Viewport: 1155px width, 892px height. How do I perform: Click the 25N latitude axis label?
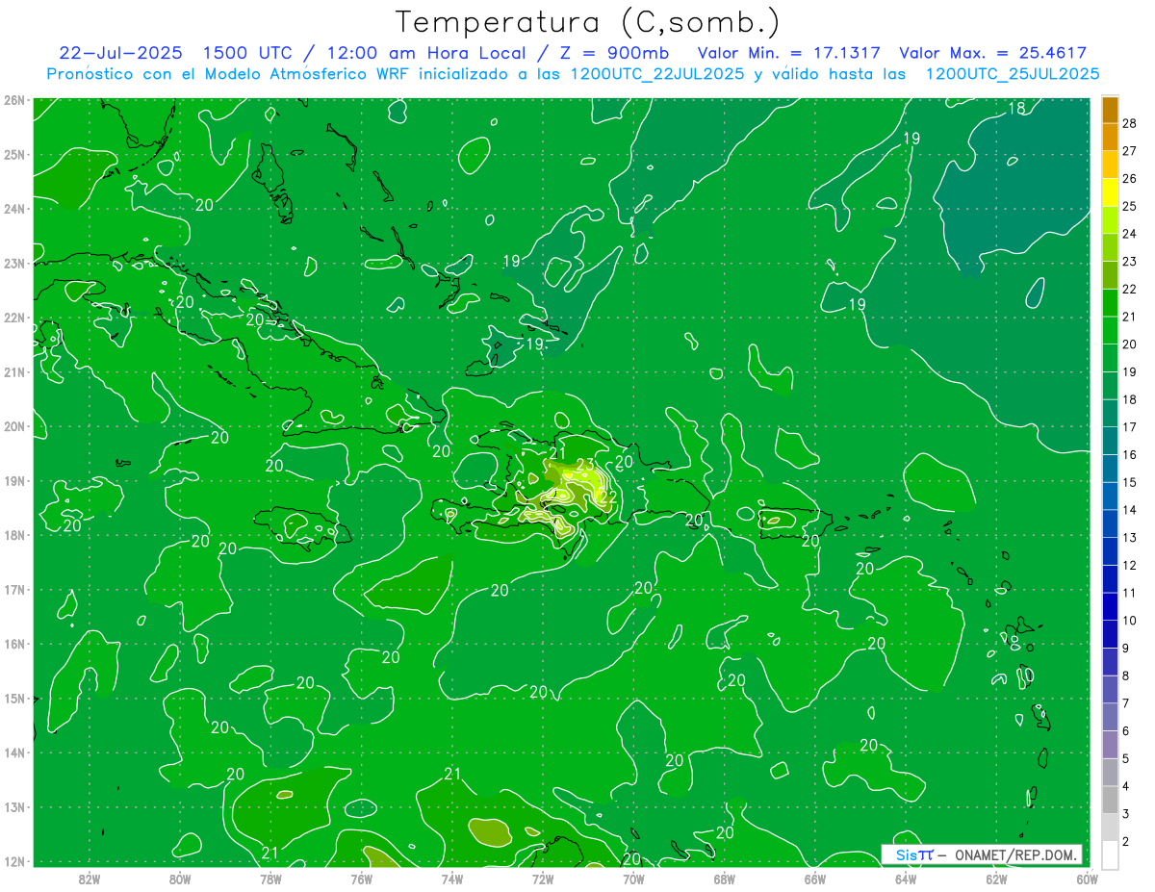coord(13,154)
